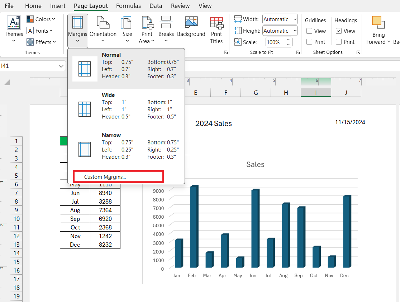Viewport: 400px width, 302px height.
Task: Open theme Colors options
Action: (x=41, y=19)
